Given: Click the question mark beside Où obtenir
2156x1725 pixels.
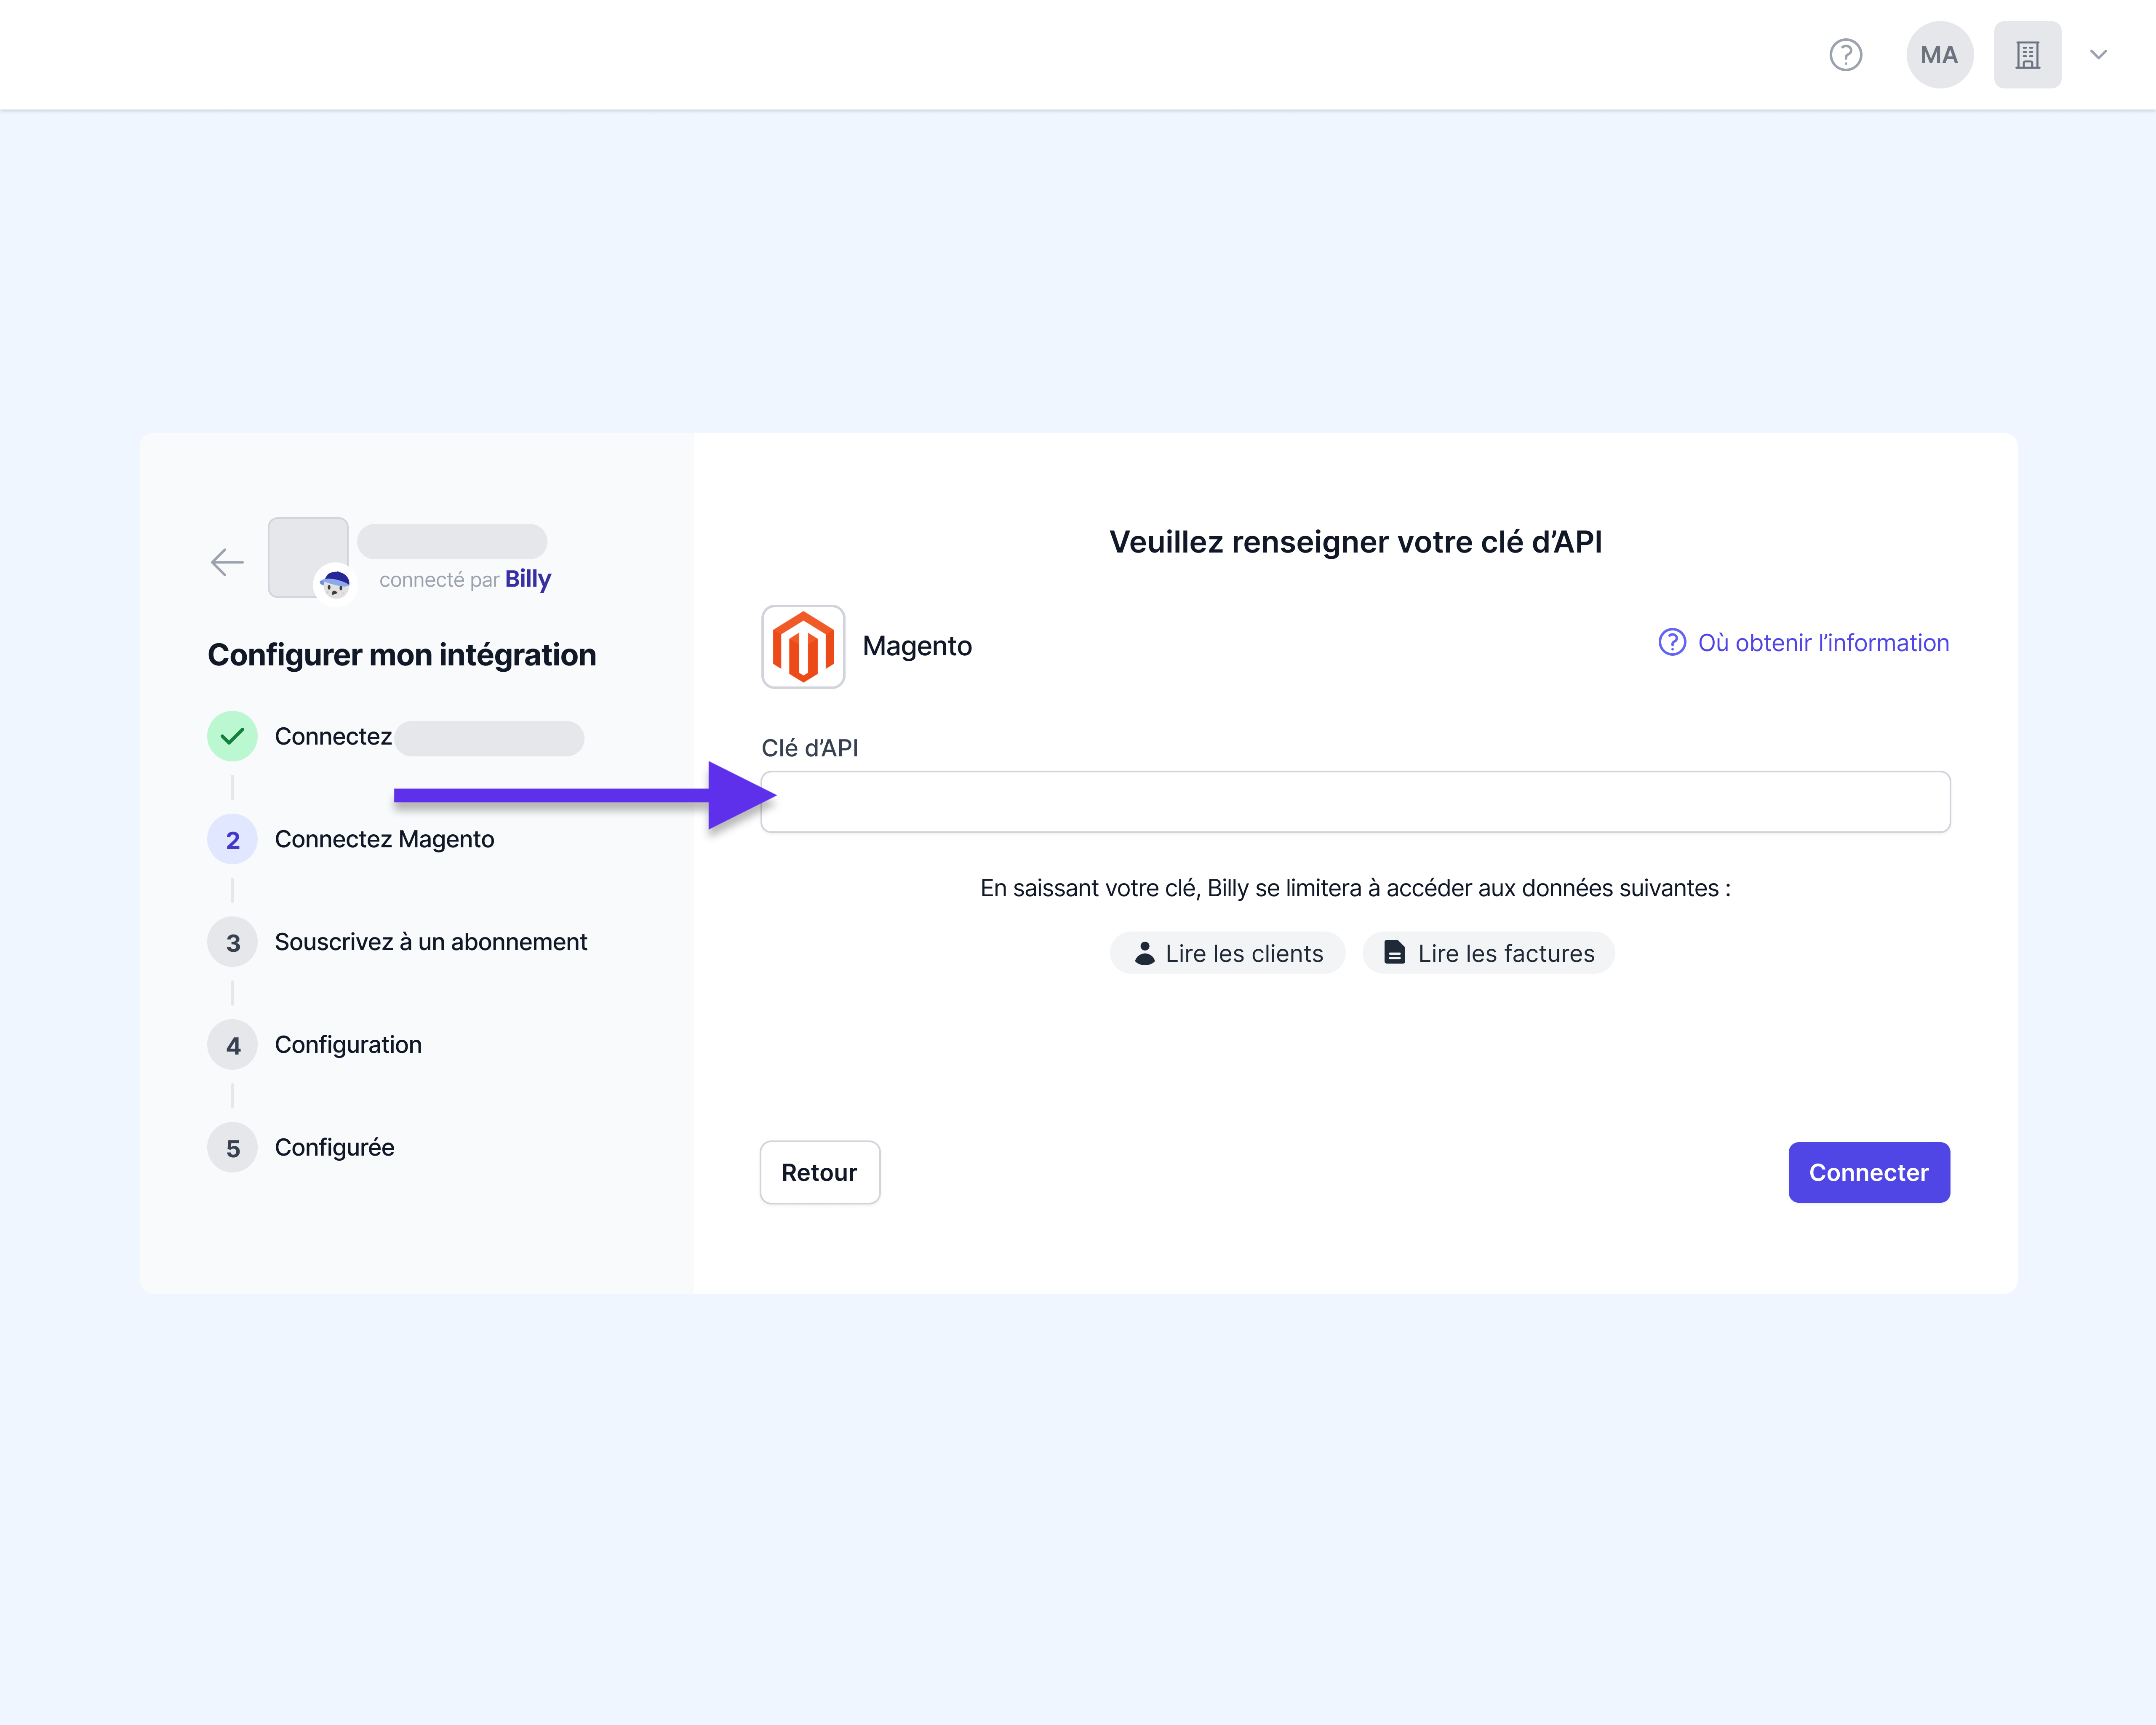Looking at the screenshot, I should (1672, 642).
